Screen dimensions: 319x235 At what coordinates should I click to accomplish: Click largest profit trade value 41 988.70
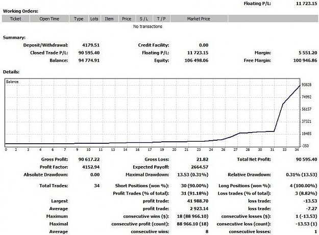pos(198,201)
